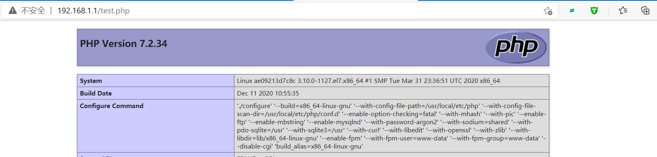This screenshot has height=157, width=657.
Task: Open the Favorites list icon
Action: [x=623, y=11]
